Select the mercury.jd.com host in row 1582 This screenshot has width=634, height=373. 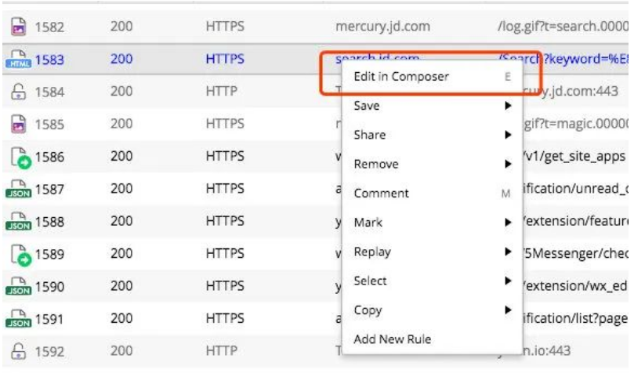pyautogui.click(x=382, y=27)
